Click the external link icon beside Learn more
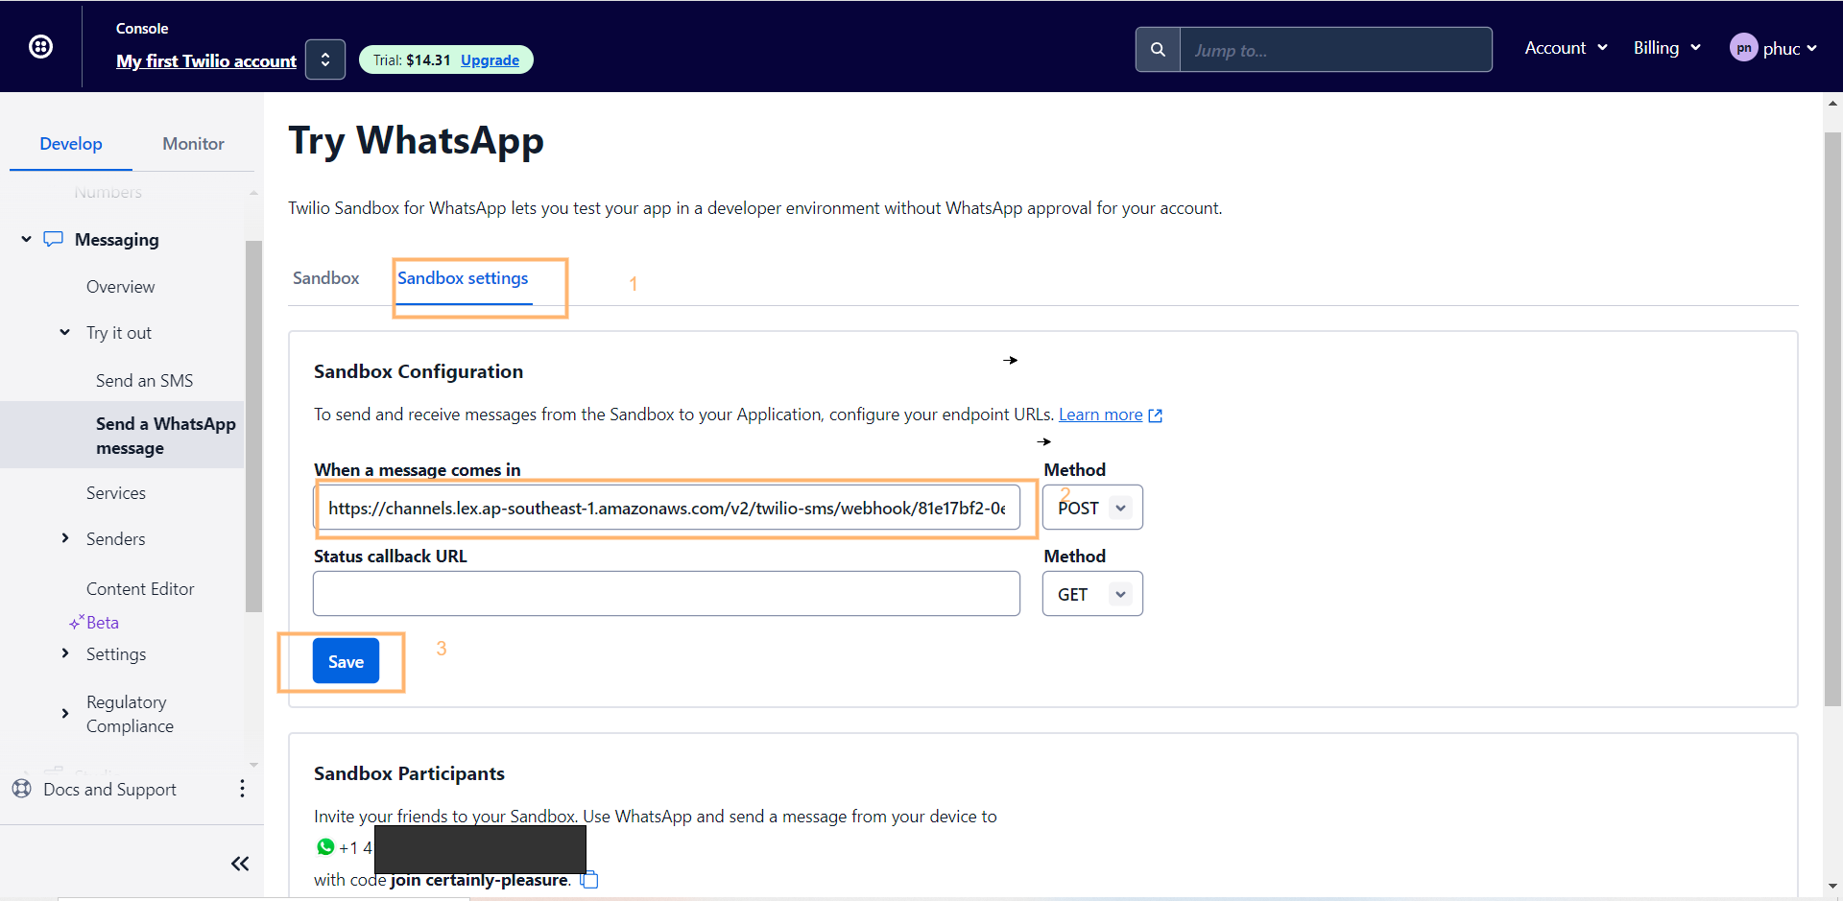This screenshot has height=901, width=1843. [x=1156, y=415]
